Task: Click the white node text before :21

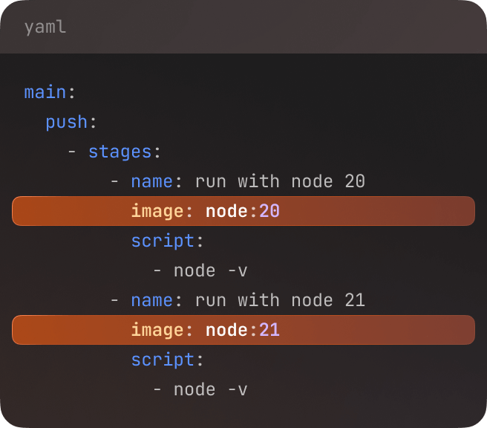Action: point(226,330)
